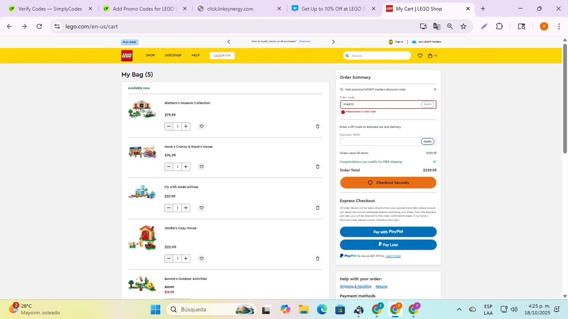The height and width of the screenshot is (319, 568).
Task: Click the translate page icon in the address bar
Action: 437,26
